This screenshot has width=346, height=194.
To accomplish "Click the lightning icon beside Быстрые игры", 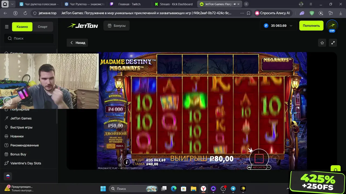I will pyautogui.click(x=6, y=127).
